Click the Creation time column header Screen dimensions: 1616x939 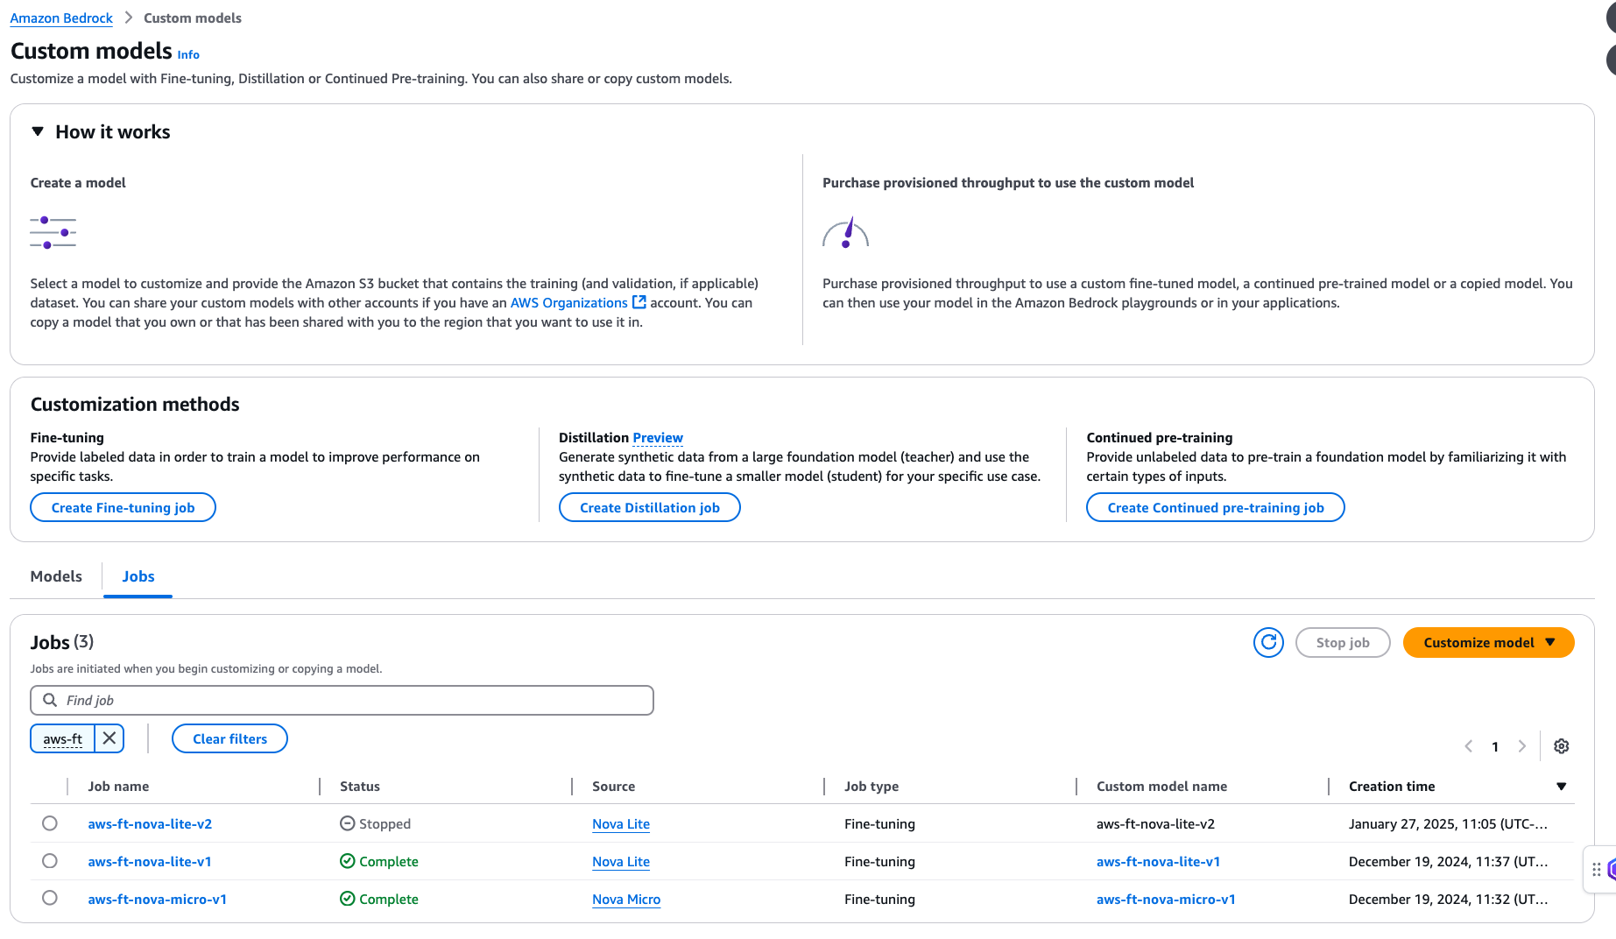pos(1392,787)
